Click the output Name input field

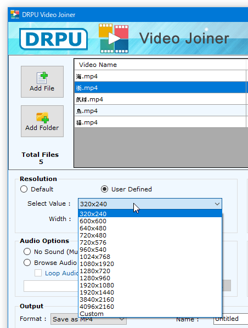[231, 319]
